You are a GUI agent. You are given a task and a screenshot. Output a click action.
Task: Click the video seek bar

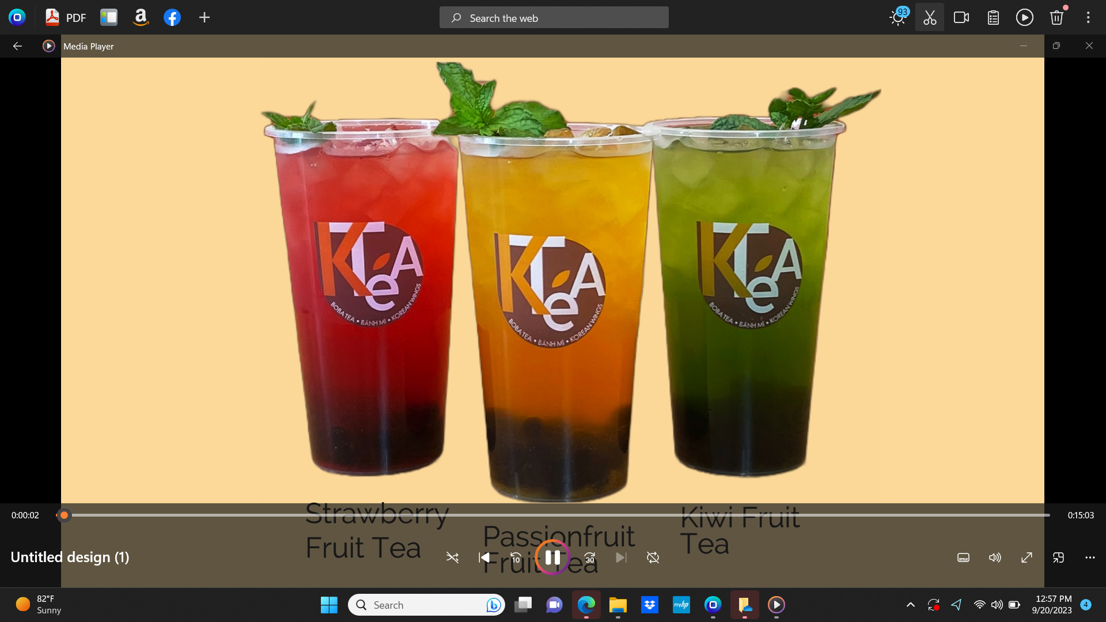click(553, 515)
